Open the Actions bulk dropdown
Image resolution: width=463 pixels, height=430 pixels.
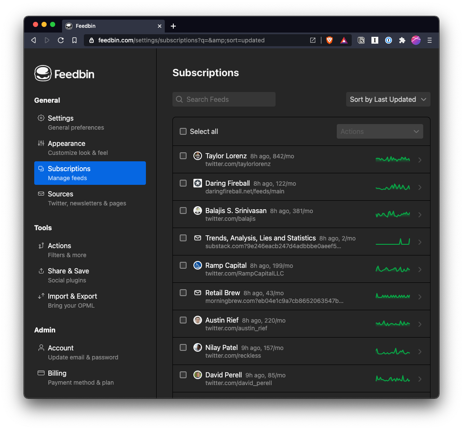[380, 131]
